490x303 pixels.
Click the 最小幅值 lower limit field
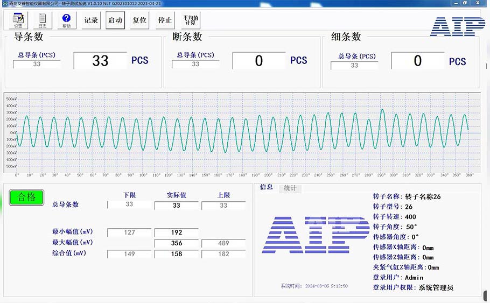coord(129,232)
